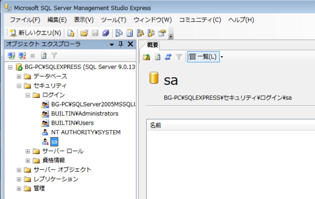Click the stop icon in Object Explorer
This screenshot has height=199, width=315.
click(33, 56)
